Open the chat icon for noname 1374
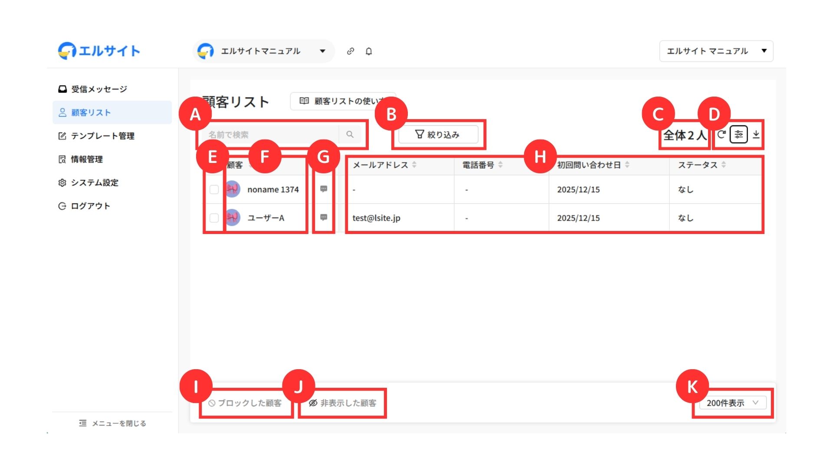Image resolution: width=833 pixels, height=468 pixels. coord(324,189)
